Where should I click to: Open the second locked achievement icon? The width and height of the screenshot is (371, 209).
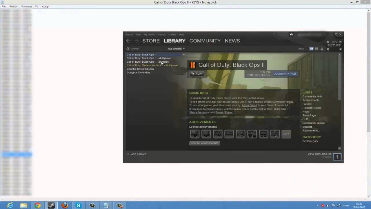[x=206, y=134]
